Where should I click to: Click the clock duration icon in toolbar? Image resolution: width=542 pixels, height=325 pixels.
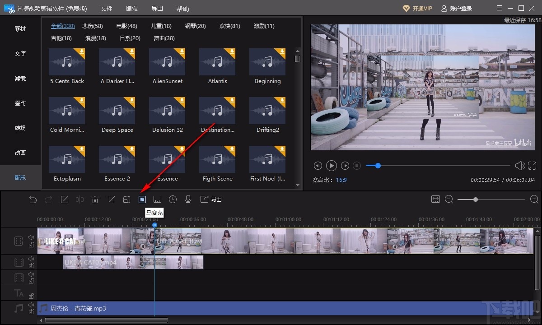173,200
